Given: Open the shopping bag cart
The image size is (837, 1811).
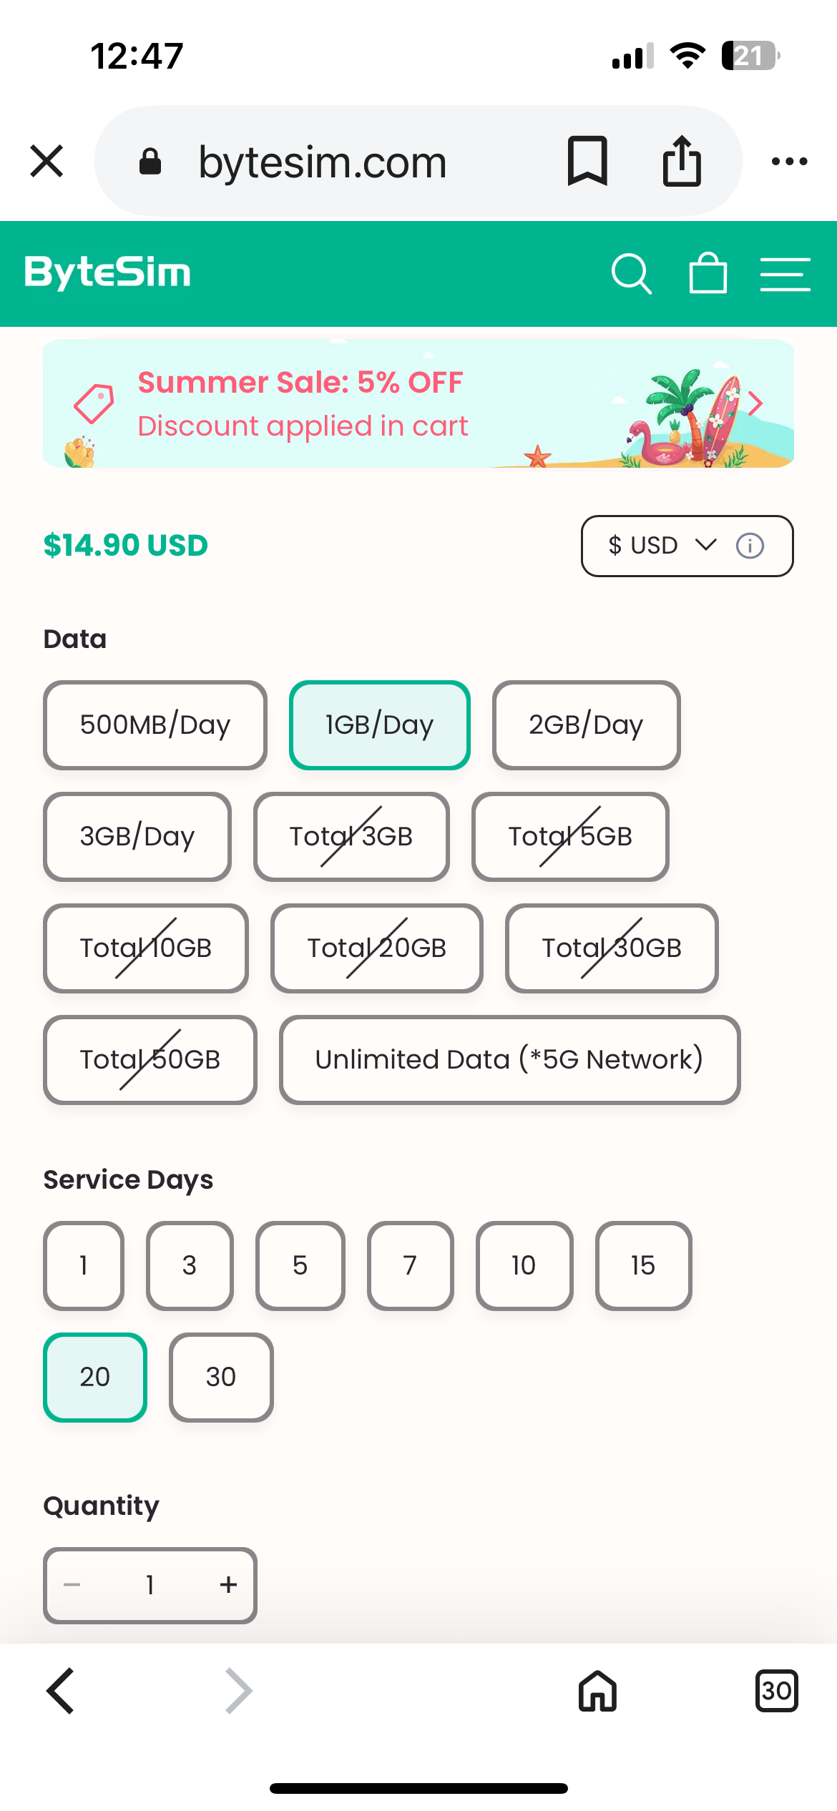Looking at the screenshot, I should [x=708, y=274].
